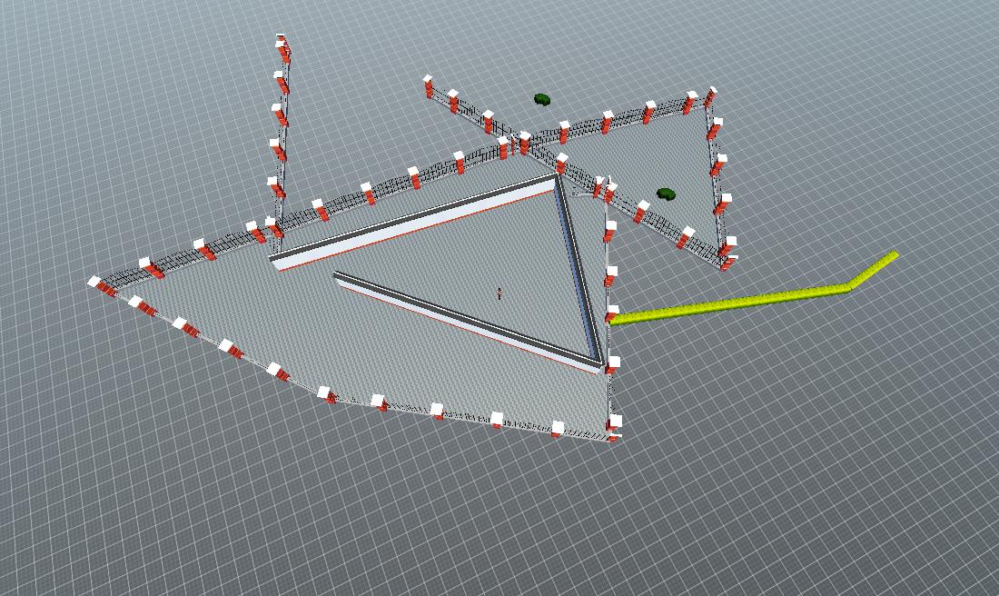Select the right-side wall of the triangle

579,268
